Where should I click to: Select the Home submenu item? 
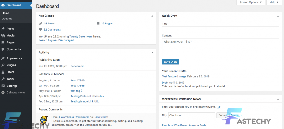pyautogui.click(x=6, y=13)
